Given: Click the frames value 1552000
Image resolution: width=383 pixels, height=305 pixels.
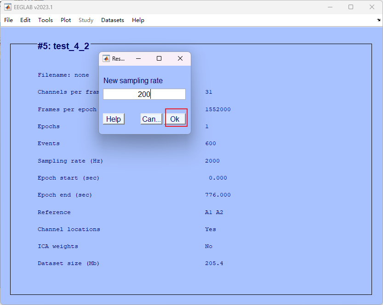Looking at the screenshot, I should click(218, 109).
